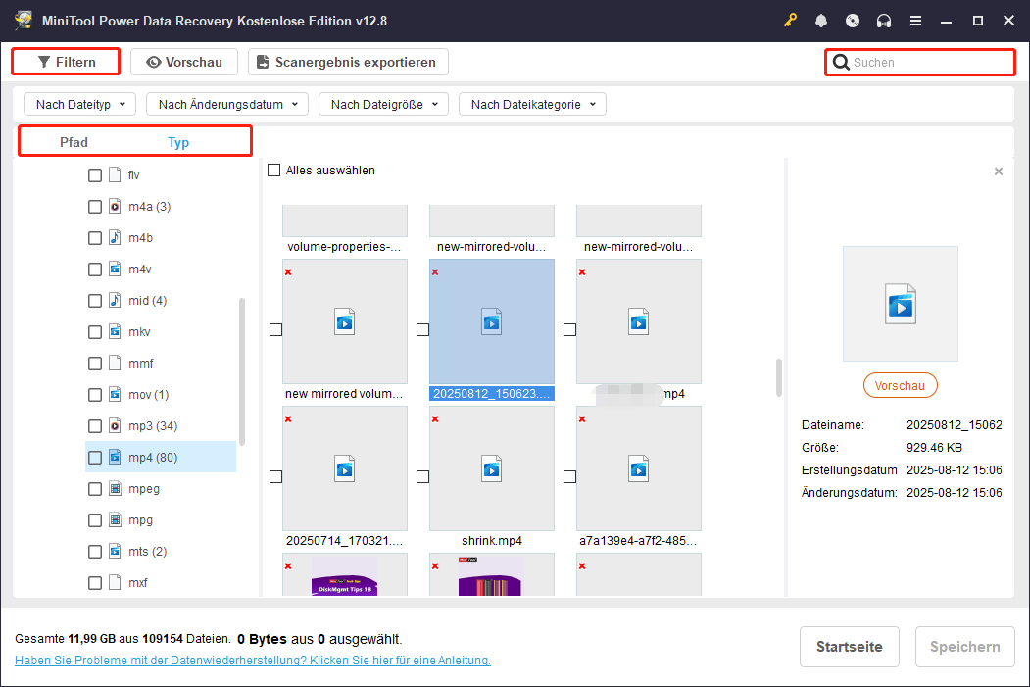Select the Typ tab
The height and width of the screenshot is (687, 1030).
[178, 142]
